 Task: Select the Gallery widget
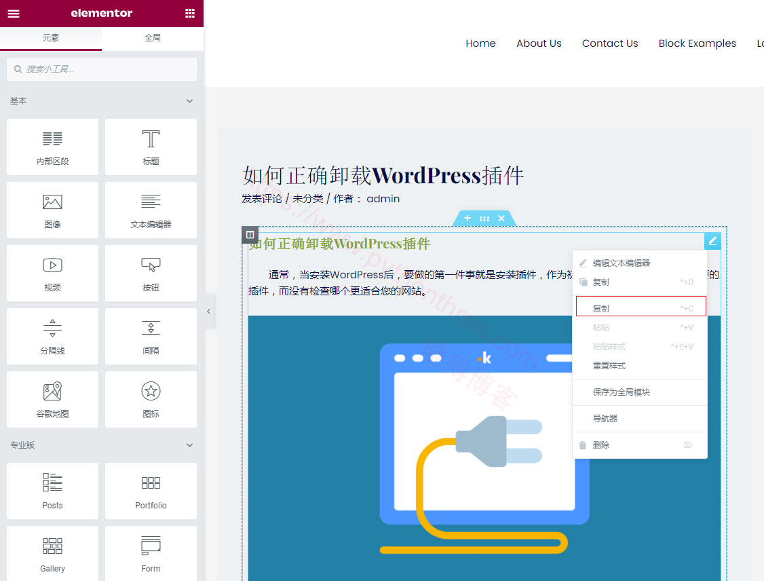click(x=53, y=554)
